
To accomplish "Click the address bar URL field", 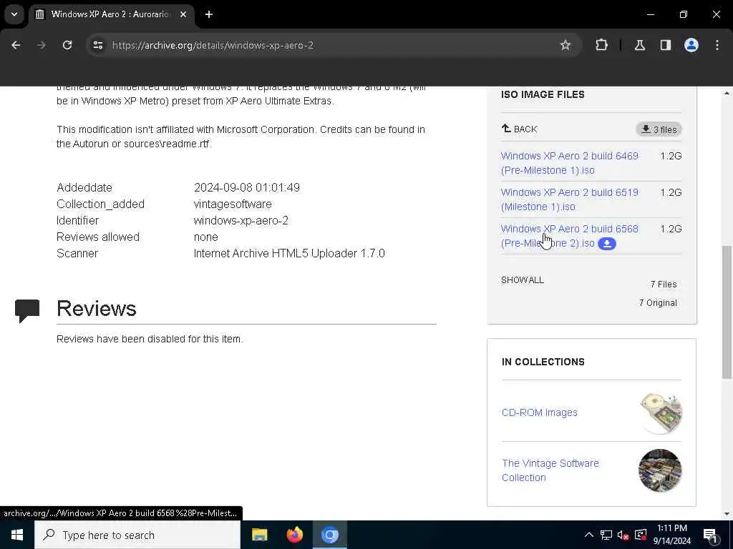I will click(x=327, y=45).
